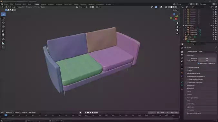Select the Rotate tool

tap(3, 27)
